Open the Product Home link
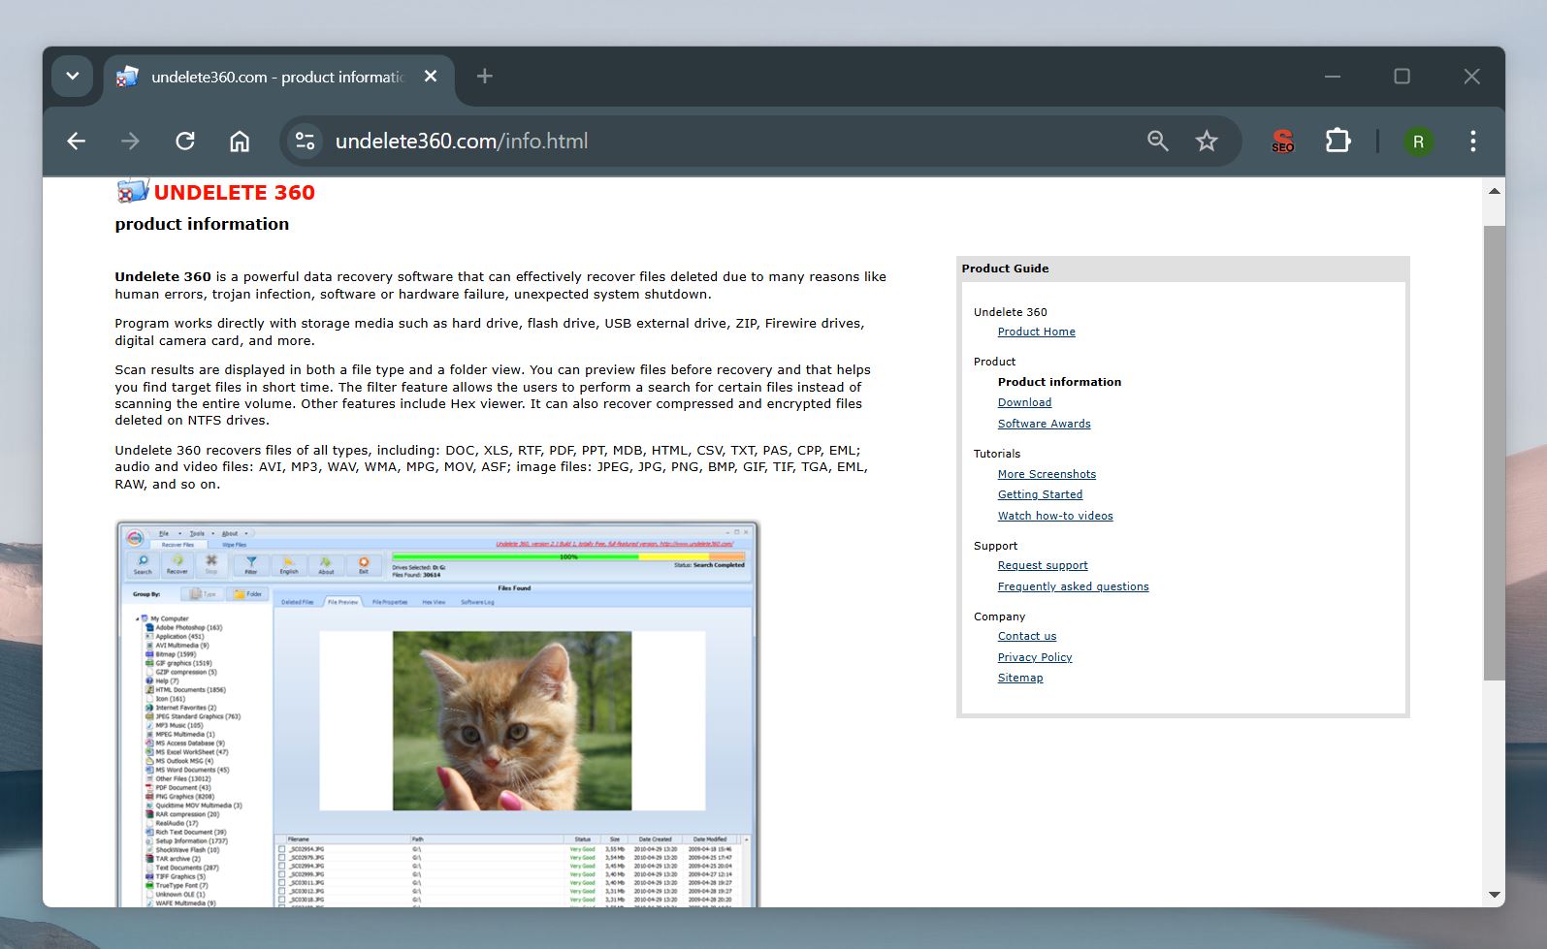 (x=1036, y=332)
